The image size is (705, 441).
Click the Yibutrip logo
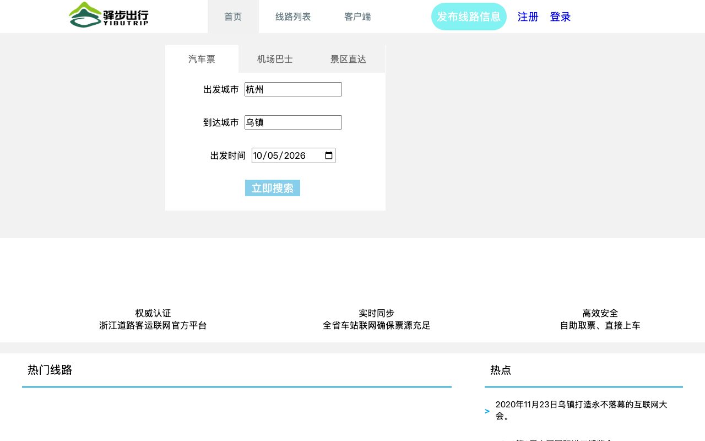(109, 15)
